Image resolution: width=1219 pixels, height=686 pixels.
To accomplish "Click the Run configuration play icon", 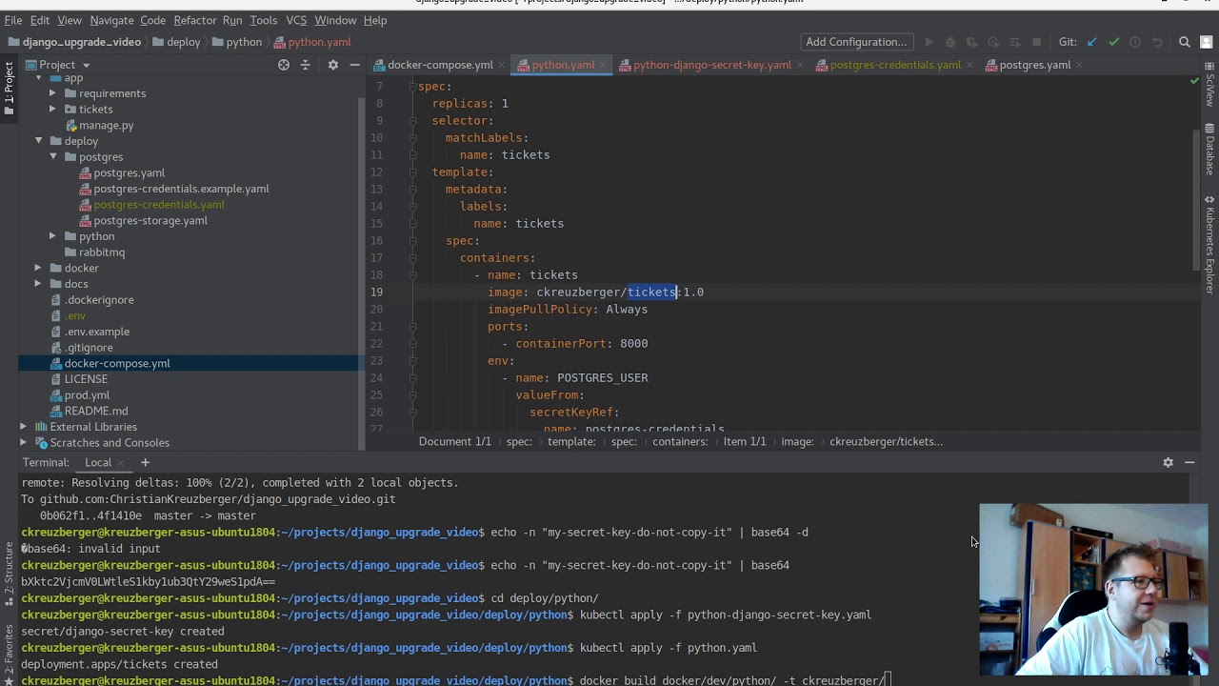I will (929, 42).
